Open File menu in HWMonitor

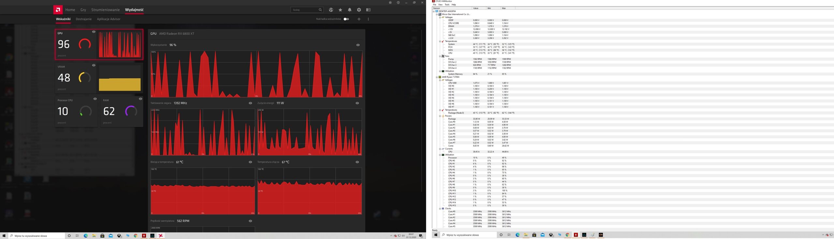point(434,5)
